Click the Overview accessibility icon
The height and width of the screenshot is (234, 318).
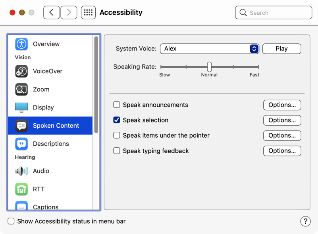coord(21,44)
